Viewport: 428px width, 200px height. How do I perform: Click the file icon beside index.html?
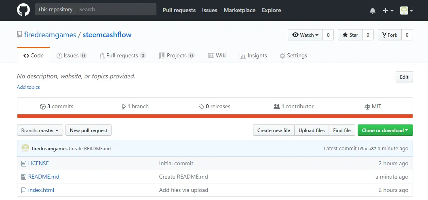[24, 190]
